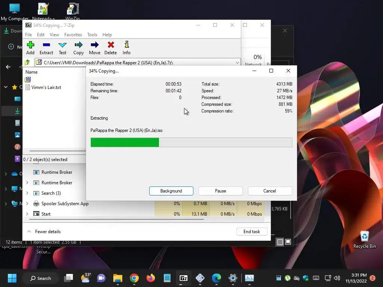Screen dimensions: 383x287
Task: Open clock showing 3:31 PM
Action: pyautogui.click(x=356, y=278)
